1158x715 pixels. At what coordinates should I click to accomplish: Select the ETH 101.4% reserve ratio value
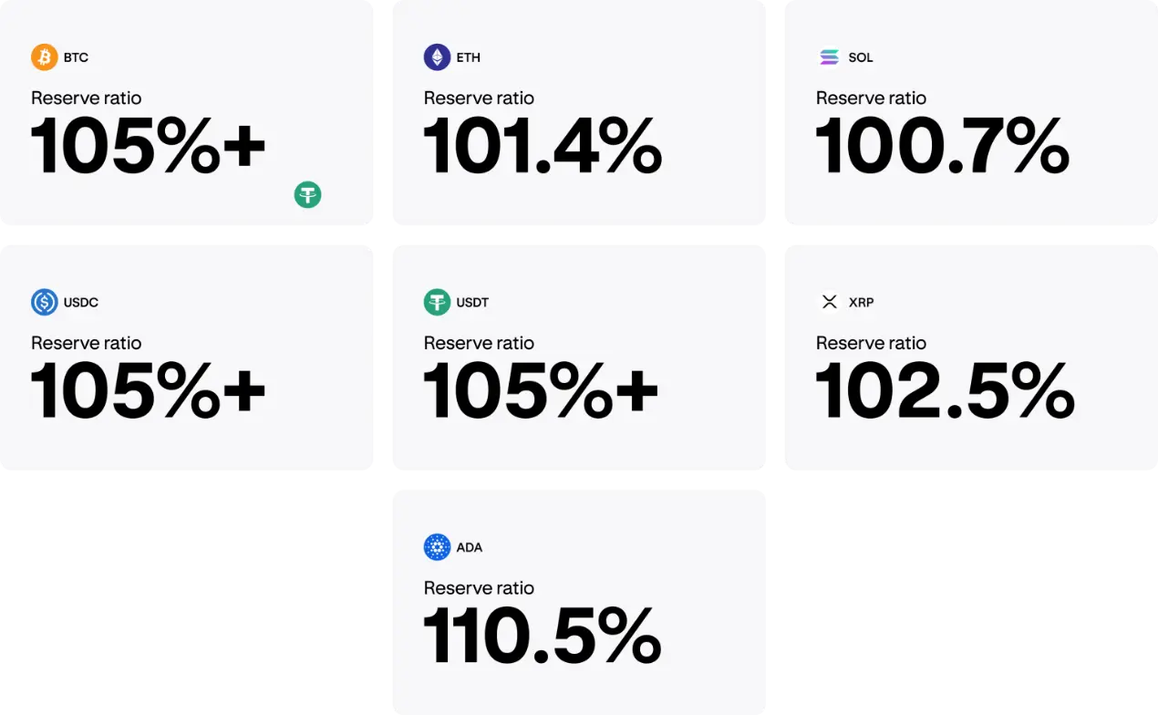coord(543,147)
